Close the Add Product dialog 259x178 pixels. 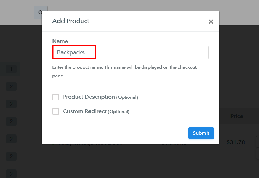pos(211,22)
